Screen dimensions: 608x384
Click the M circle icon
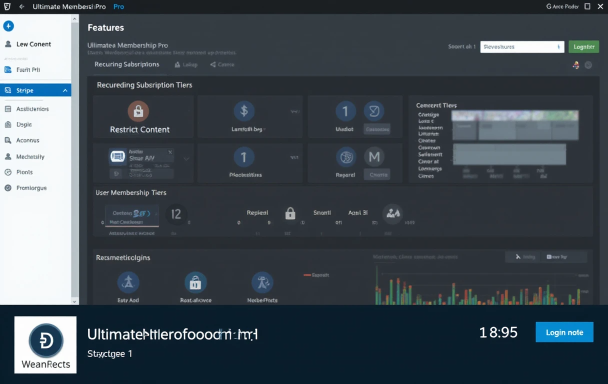click(374, 157)
